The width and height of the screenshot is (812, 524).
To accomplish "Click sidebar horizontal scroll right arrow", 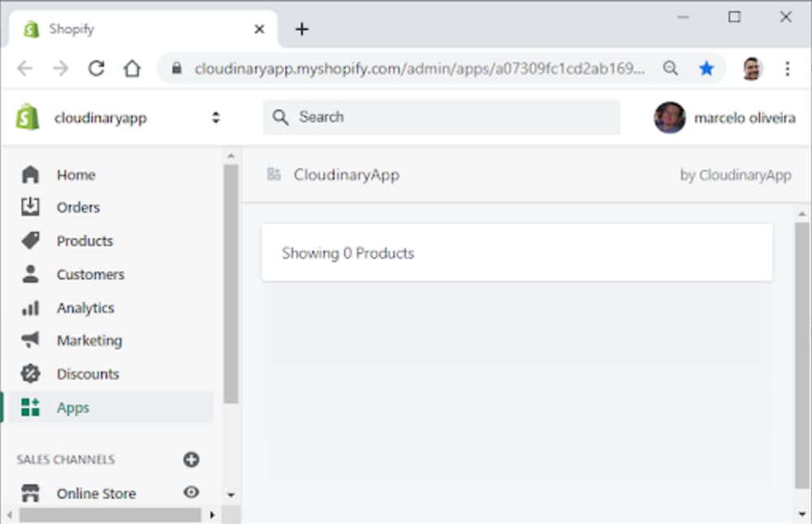I will tap(212, 515).
